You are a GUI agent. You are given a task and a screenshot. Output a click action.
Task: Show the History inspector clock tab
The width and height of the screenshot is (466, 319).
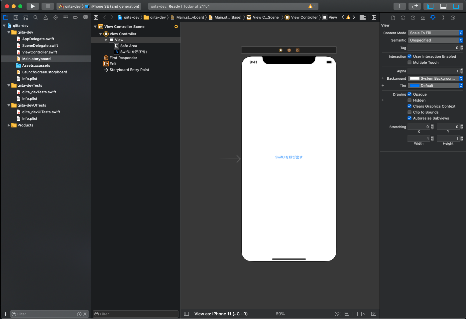click(403, 18)
